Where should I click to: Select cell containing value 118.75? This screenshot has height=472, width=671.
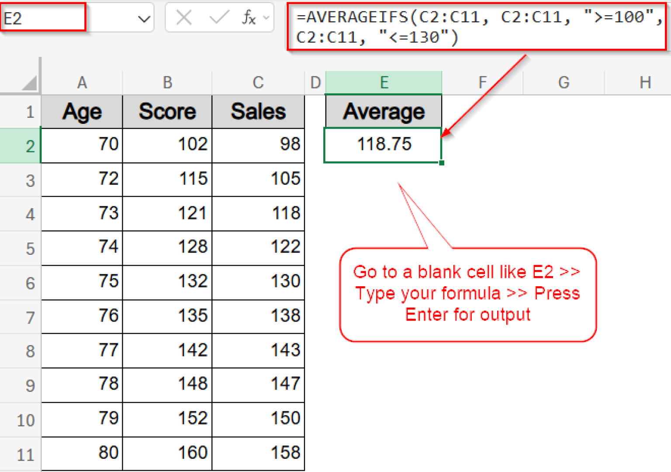[383, 144]
